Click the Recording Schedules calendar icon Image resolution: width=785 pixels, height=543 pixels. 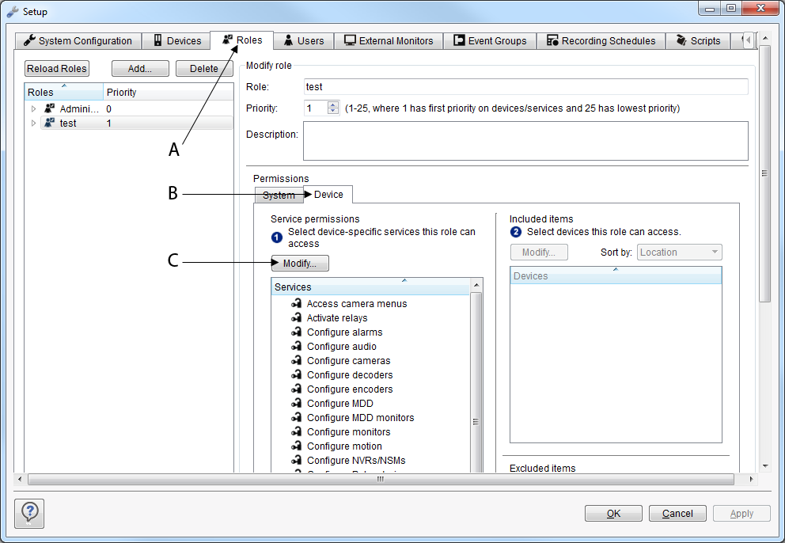(x=552, y=40)
